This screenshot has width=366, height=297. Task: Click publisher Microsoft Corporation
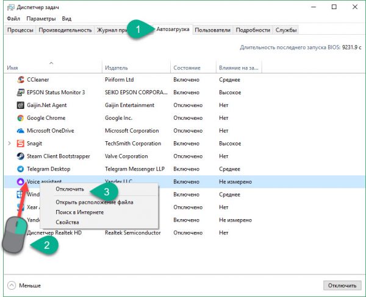[x=132, y=131]
